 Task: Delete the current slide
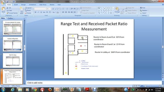[x=28, y=13]
